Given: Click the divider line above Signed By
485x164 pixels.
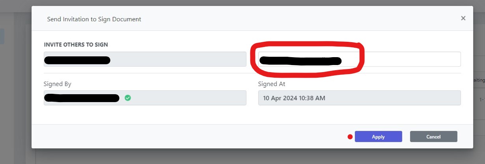Looking at the screenshot, I should 252,73.
